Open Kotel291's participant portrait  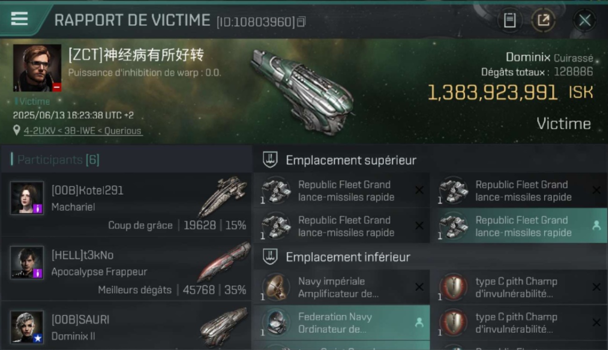[27, 198]
